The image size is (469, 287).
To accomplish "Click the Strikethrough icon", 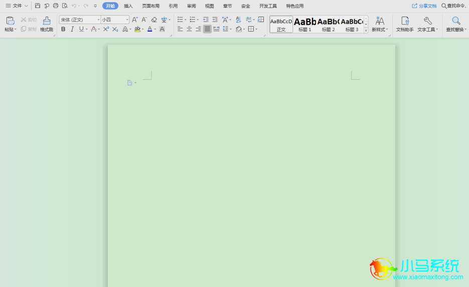I will click(x=94, y=29).
